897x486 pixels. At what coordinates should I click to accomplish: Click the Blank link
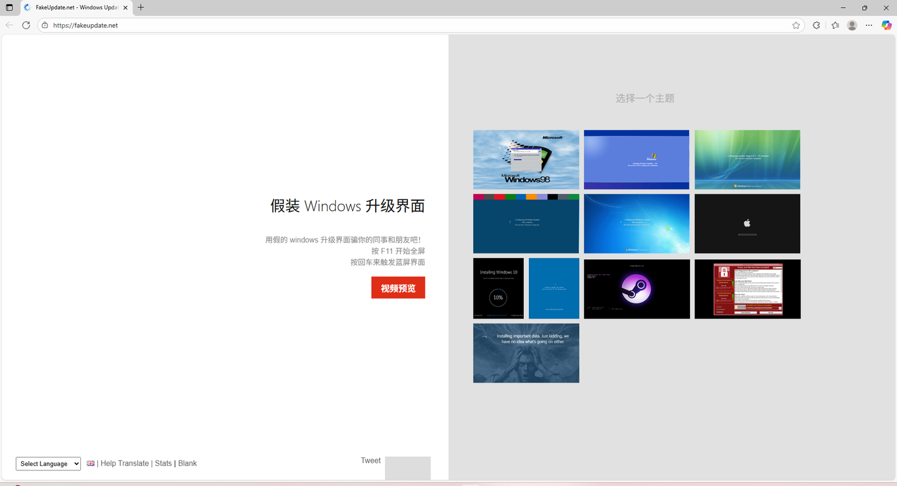pos(187,464)
